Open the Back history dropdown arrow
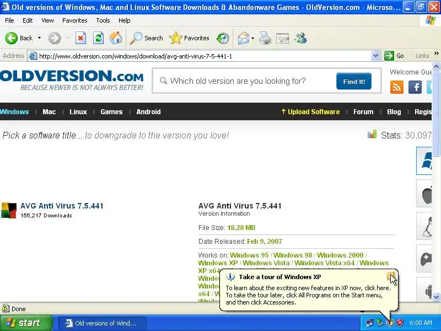The image size is (441, 331). [39, 38]
